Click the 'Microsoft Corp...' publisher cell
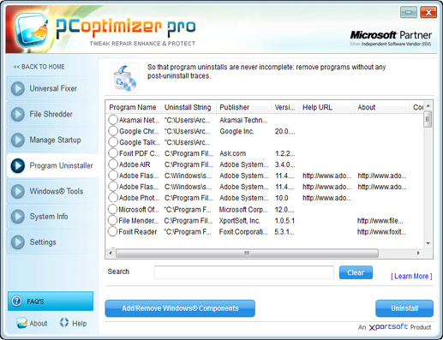This screenshot has height=340, width=443. tap(243, 210)
